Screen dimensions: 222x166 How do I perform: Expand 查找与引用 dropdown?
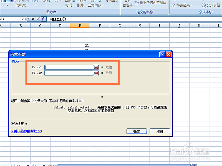click(x=85, y=5)
